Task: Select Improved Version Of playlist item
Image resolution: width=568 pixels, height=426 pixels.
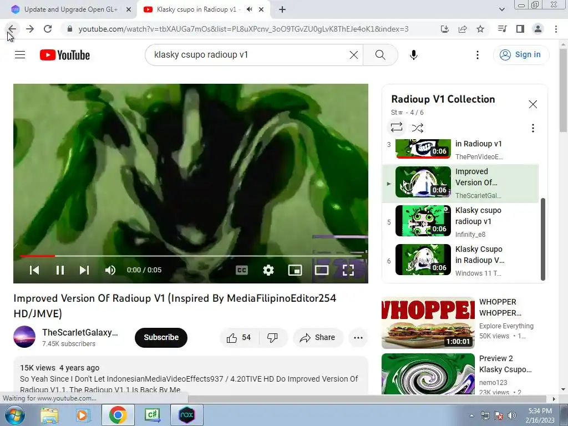Action: pos(460,183)
